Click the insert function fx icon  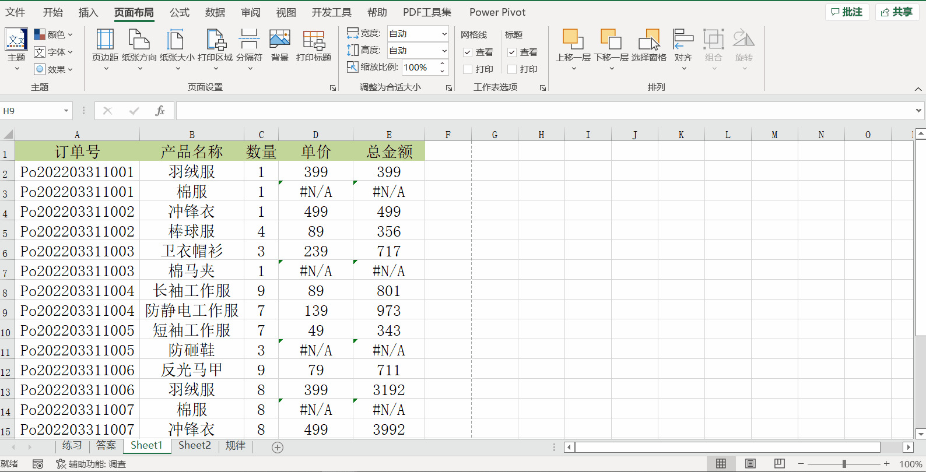(x=160, y=111)
